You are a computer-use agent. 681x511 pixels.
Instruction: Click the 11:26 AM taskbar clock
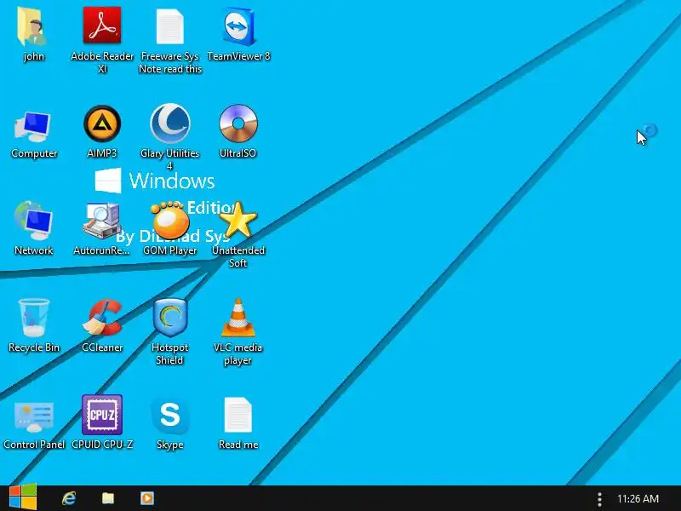point(638,499)
